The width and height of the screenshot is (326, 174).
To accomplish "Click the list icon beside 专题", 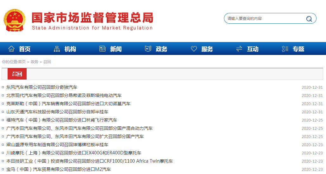I will tap(285, 49).
